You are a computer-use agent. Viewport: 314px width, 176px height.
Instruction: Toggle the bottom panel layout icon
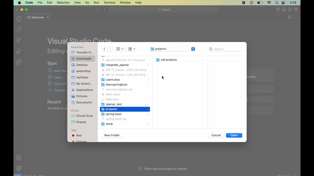click(284, 10)
